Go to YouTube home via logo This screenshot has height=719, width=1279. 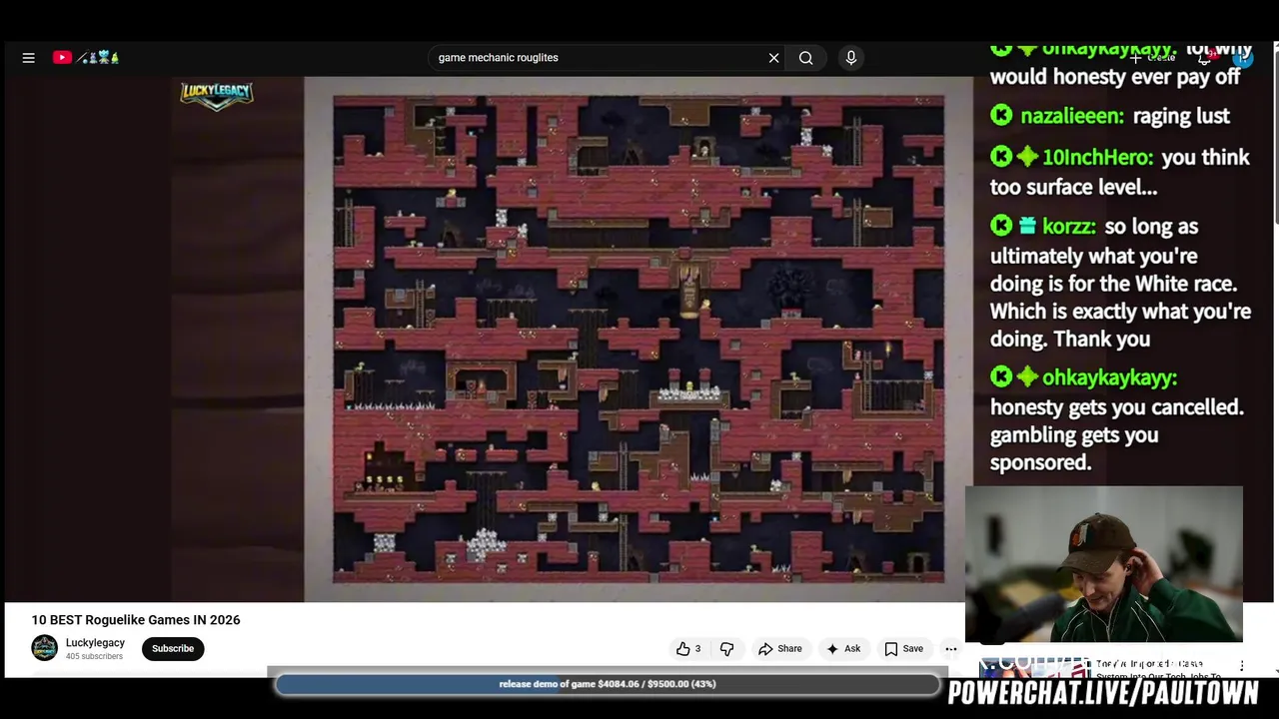click(86, 58)
